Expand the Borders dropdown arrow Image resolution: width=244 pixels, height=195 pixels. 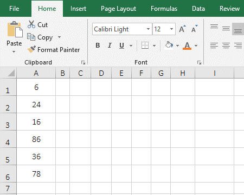pyautogui.click(x=154, y=45)
